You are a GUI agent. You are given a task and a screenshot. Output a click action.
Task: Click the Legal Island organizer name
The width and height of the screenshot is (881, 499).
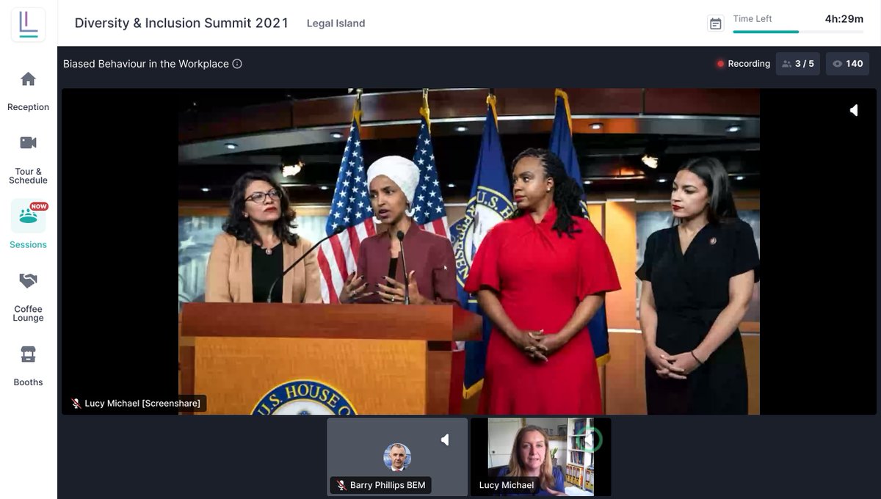[336, 23]
